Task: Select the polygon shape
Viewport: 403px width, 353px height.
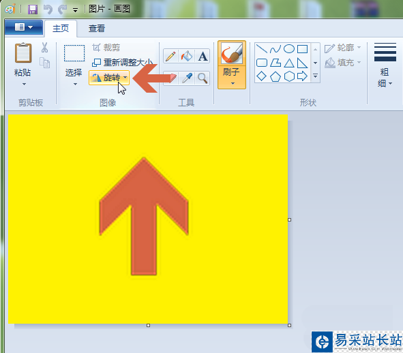Action: click(275, 63)
